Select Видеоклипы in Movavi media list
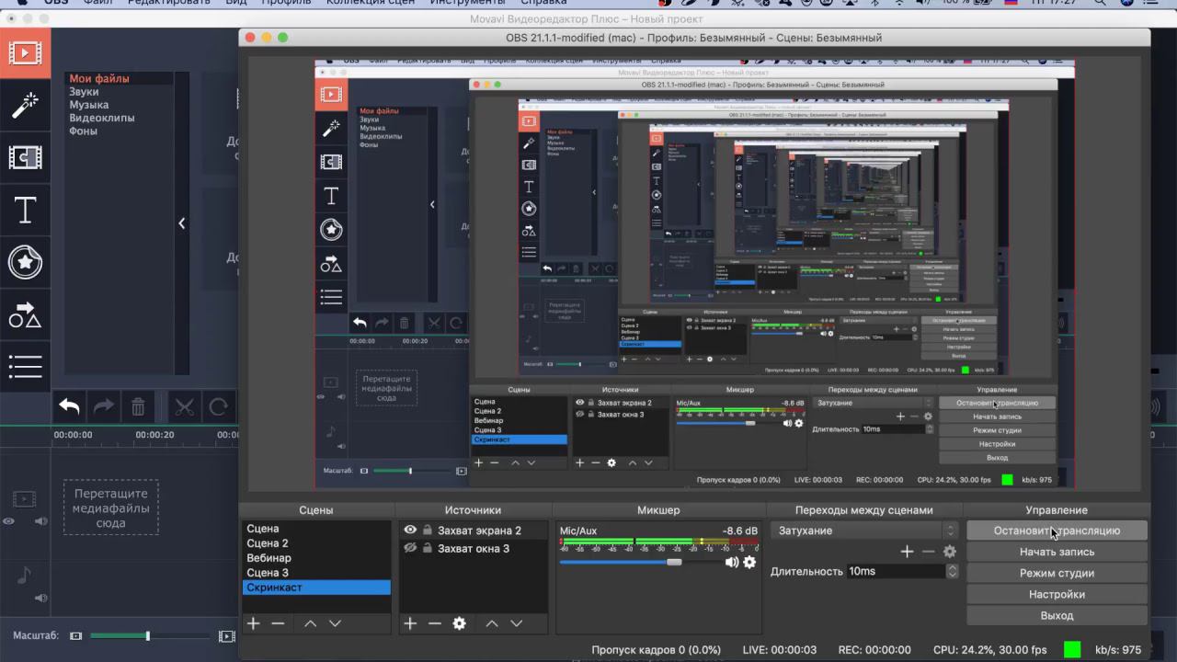The height and width of the screenshot is (662, 1177). 102,118
